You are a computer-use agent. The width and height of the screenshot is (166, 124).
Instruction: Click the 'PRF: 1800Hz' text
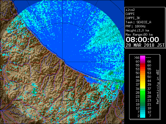pyautogui.click(x=135, y=26)
